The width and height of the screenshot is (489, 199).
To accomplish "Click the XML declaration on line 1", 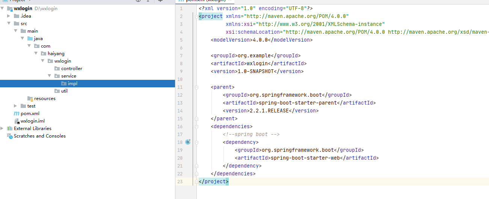I will [x=256, y=8].
